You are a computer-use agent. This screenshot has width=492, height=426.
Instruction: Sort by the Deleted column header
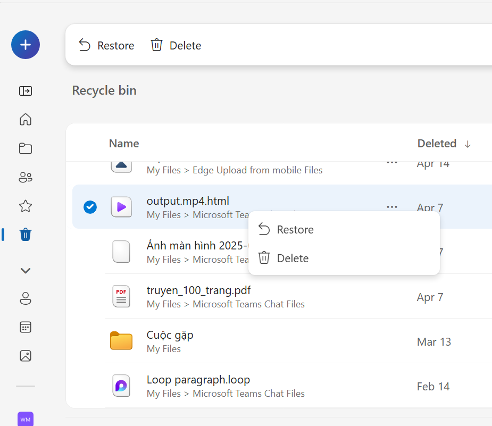click(444, 144)
